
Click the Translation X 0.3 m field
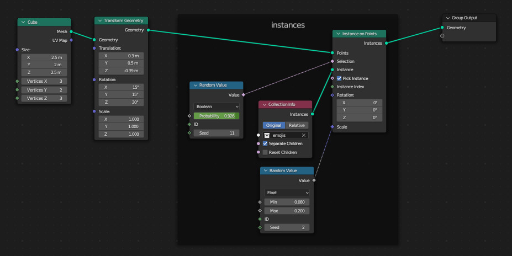(121, 56)
